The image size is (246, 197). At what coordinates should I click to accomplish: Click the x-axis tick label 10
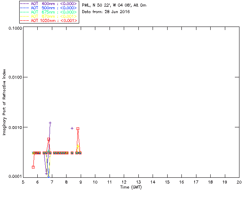95,182
